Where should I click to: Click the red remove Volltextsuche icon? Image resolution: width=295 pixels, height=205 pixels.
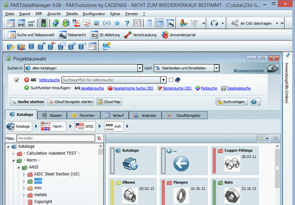click(x=26, y=80)
